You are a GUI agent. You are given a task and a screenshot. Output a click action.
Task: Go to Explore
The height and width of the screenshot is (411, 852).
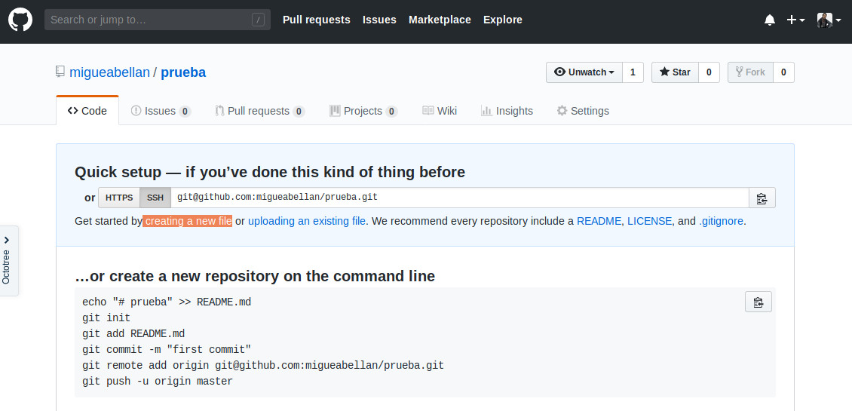click(503, 20)
